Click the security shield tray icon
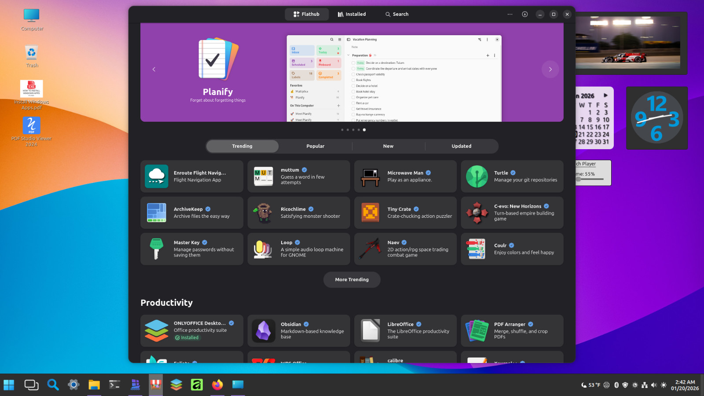 pyautogui.click(x=625, y=385)
